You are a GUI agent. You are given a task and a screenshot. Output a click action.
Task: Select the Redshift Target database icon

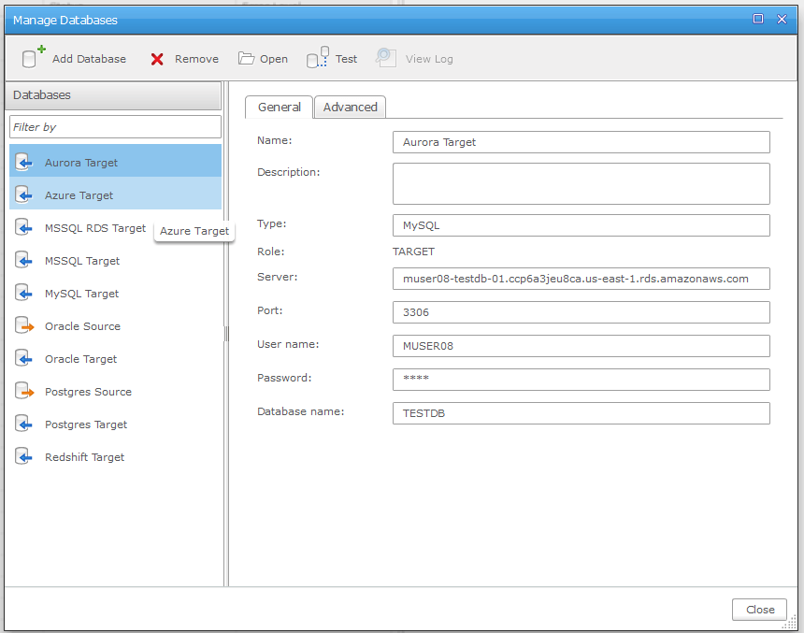pos(25,457)
